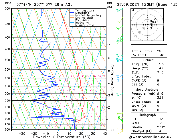Click the Wet Adiabat legend entry

[84, 20]
